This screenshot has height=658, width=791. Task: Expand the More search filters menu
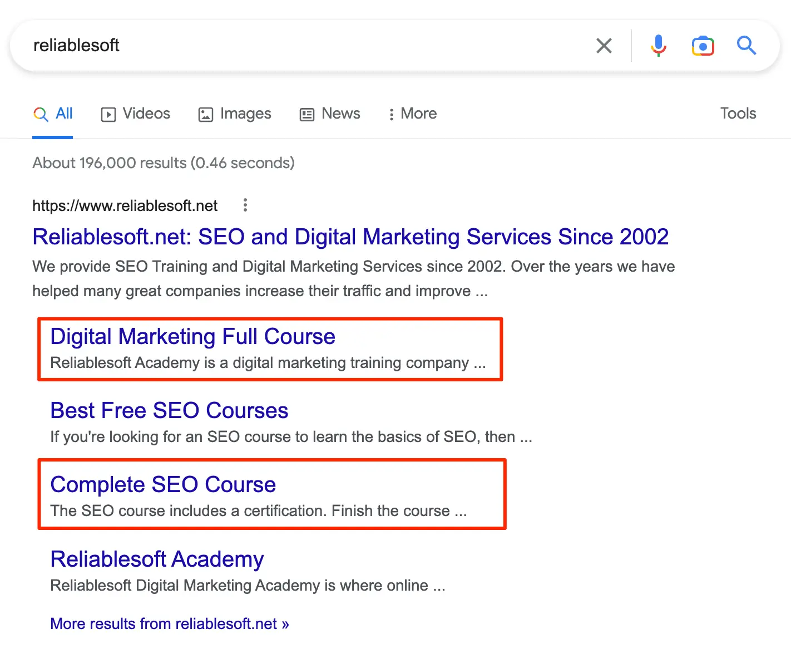413,114
